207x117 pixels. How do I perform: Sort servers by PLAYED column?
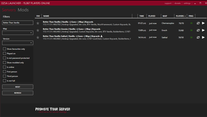152,16
